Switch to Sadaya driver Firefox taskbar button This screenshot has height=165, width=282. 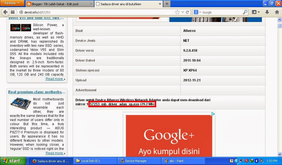(x=51, y=161)
